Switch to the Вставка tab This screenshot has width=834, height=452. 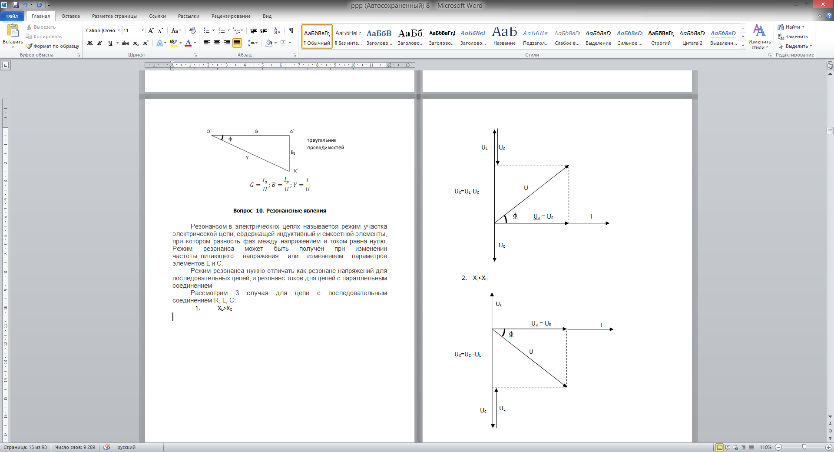tap(71, 16)
